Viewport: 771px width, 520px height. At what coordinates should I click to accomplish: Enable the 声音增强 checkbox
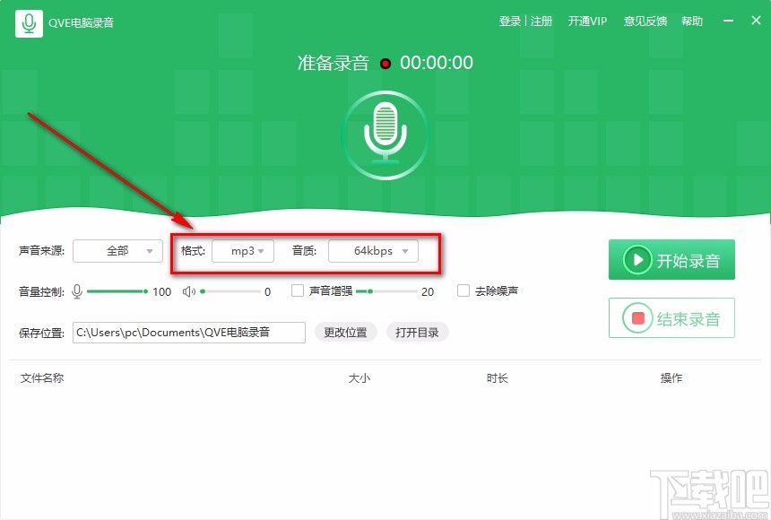coord(298,290)
